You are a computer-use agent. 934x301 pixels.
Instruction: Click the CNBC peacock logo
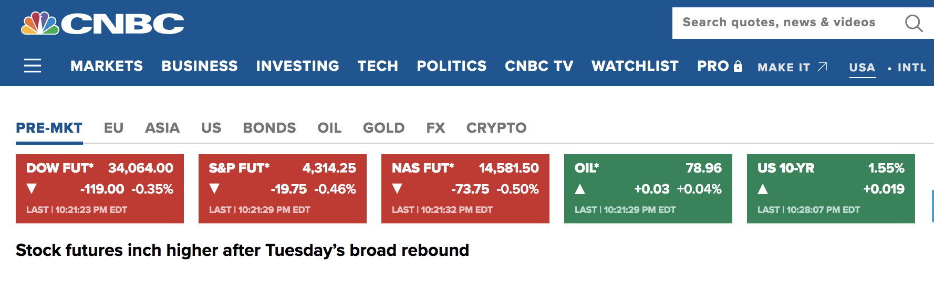pos(40,24)
